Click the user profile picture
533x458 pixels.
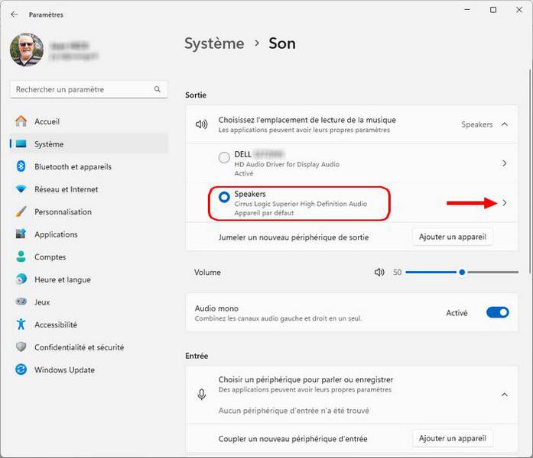(27, 50)
